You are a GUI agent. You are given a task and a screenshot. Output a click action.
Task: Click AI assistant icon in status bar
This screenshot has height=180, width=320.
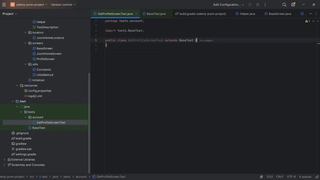click(x=261, y=176)
